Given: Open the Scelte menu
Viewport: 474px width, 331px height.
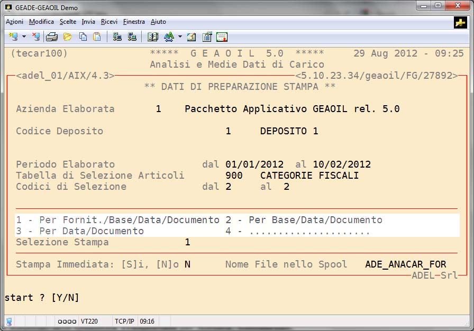Looking at the screenshot, I should coord(68,22).
